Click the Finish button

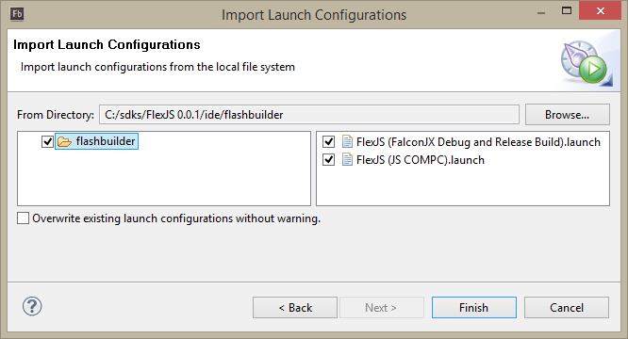(473, 307)
